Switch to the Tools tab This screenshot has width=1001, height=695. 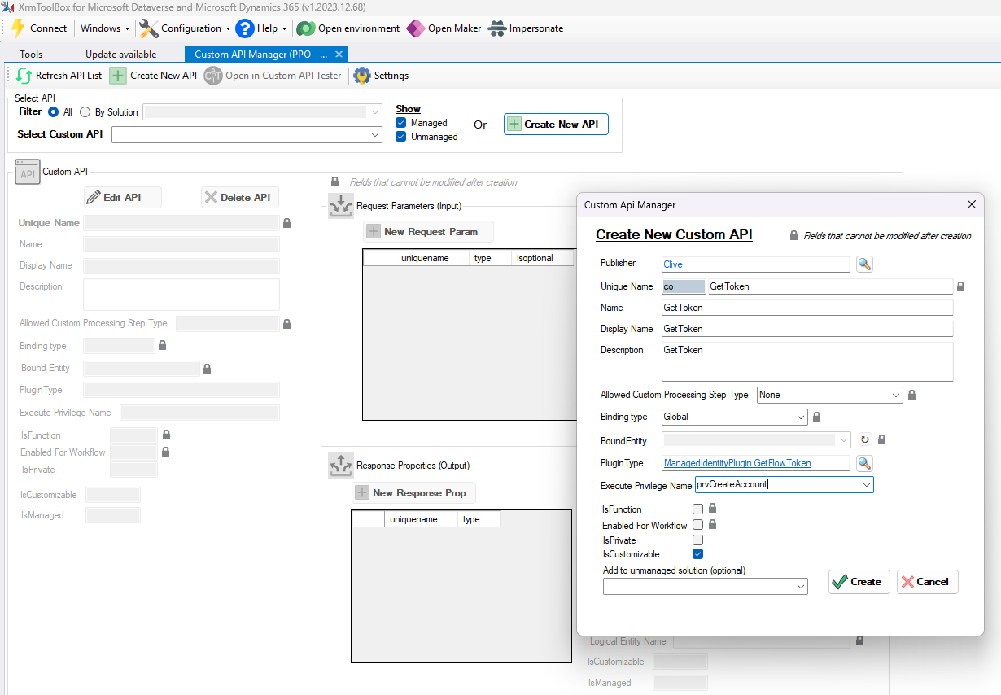point(31,55)
